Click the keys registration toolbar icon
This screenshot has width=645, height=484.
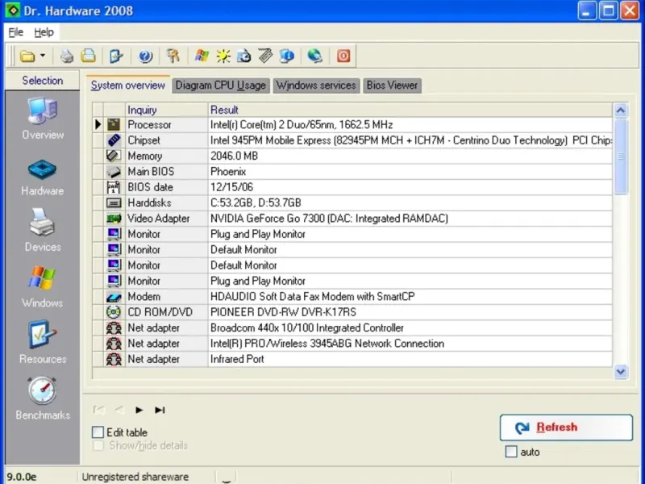173,56
